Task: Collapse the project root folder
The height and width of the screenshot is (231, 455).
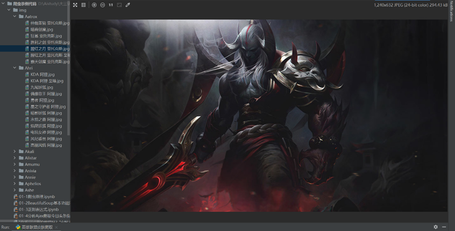Action: pos(3,4)
